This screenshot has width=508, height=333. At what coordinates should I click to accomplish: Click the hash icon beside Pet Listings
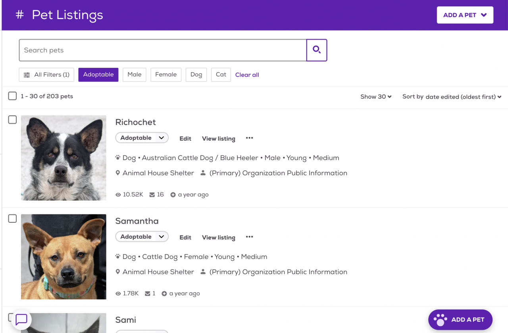(19, 15)
